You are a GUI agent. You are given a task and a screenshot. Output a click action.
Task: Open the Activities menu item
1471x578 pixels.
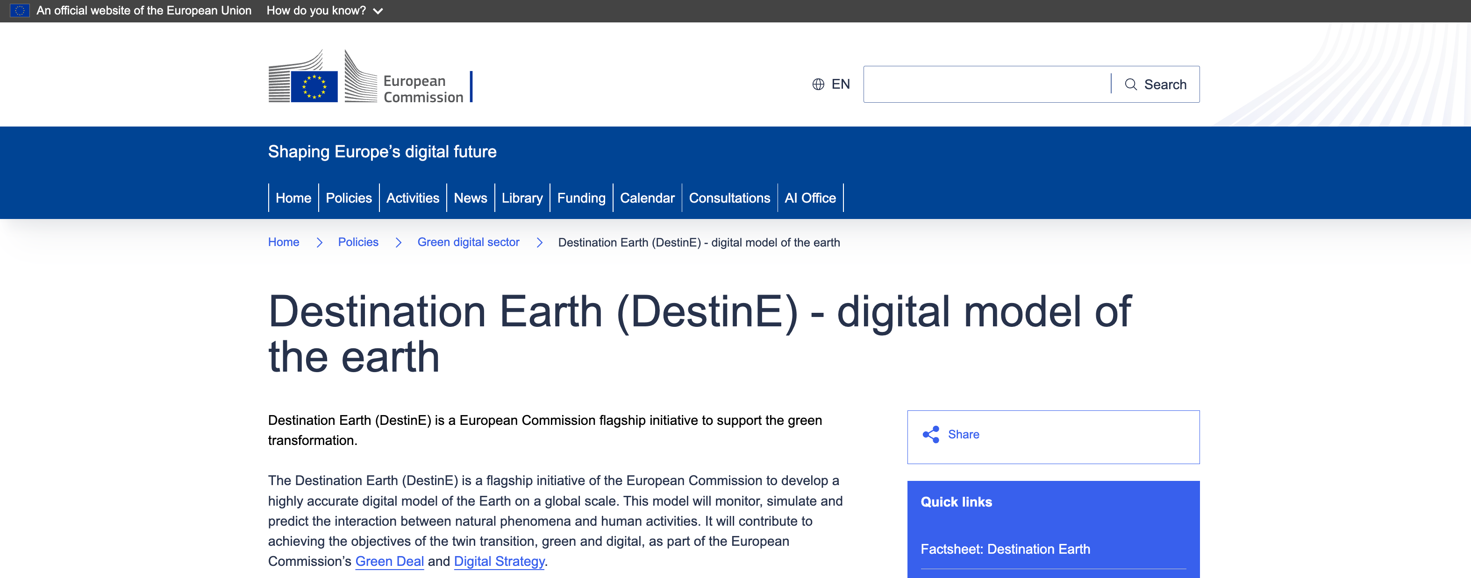click(x=412, y=198)
